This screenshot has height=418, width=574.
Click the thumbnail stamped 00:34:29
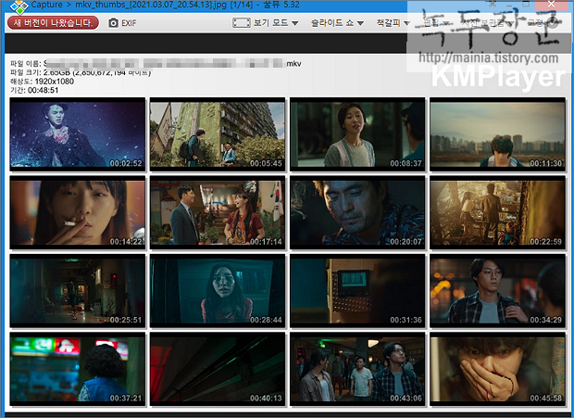497,291
